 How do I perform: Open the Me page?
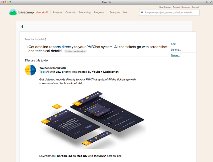(x=125, y=12)
